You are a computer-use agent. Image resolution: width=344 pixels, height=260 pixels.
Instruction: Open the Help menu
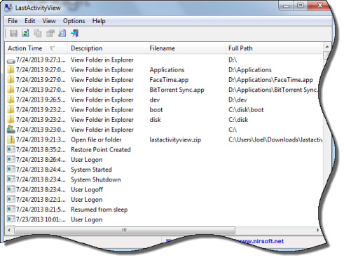pos(99,21)
